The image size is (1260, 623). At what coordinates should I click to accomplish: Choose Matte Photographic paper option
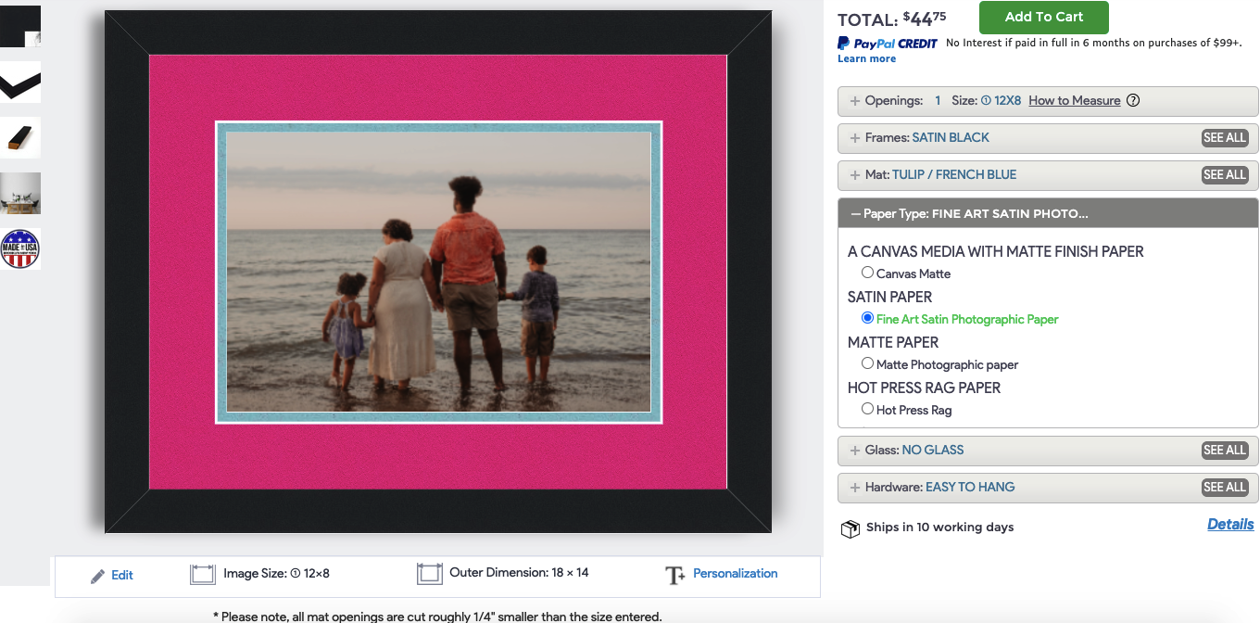867,363
